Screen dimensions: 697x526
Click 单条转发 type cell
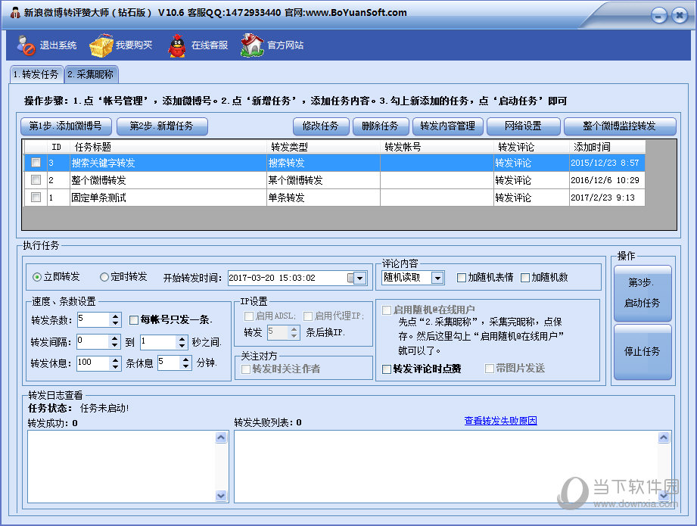[x=324, y=198]
